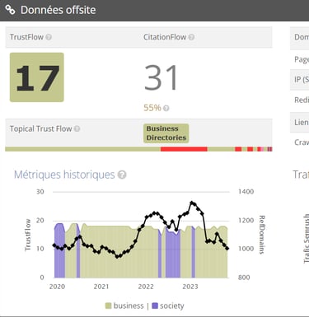Click the Topical Trust Flow label
Viewport: 309px width, 317px height.
click(x=41, y=128)
